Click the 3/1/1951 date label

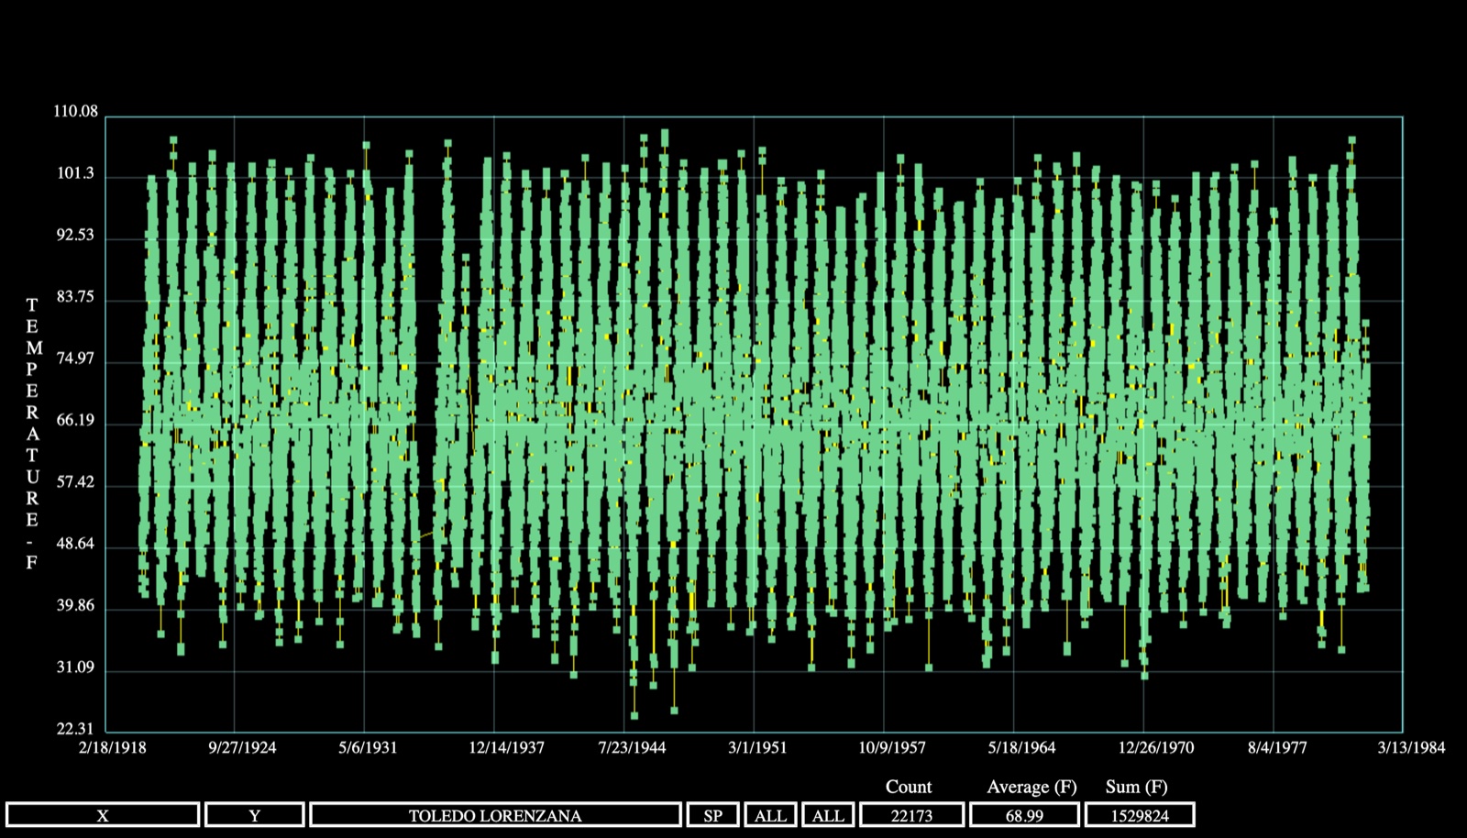point(757,747)
